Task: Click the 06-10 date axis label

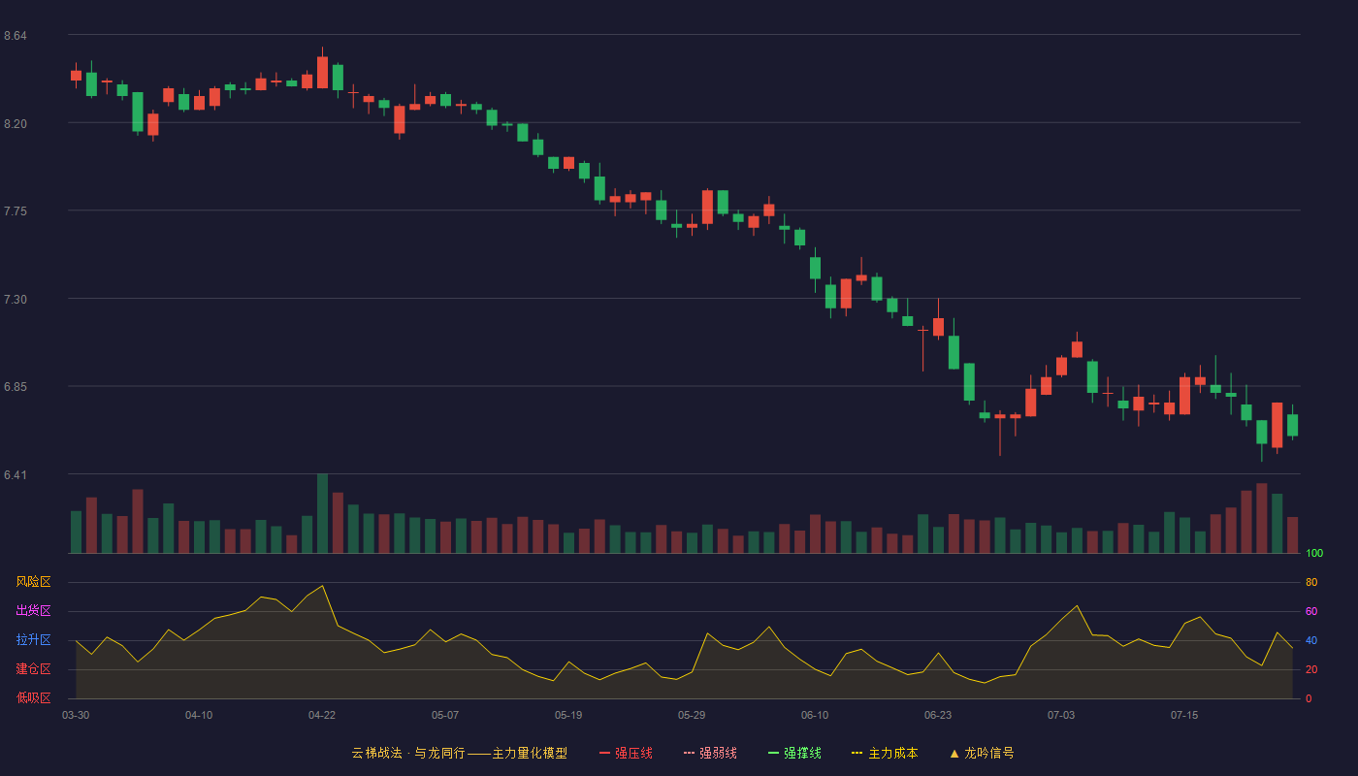Action: tap(815, 715)
